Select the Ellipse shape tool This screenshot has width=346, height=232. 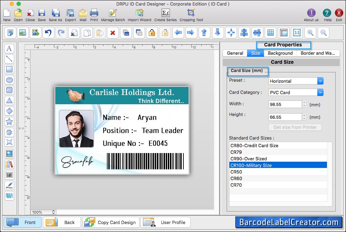pyautogui.click(x=9, y=80)
